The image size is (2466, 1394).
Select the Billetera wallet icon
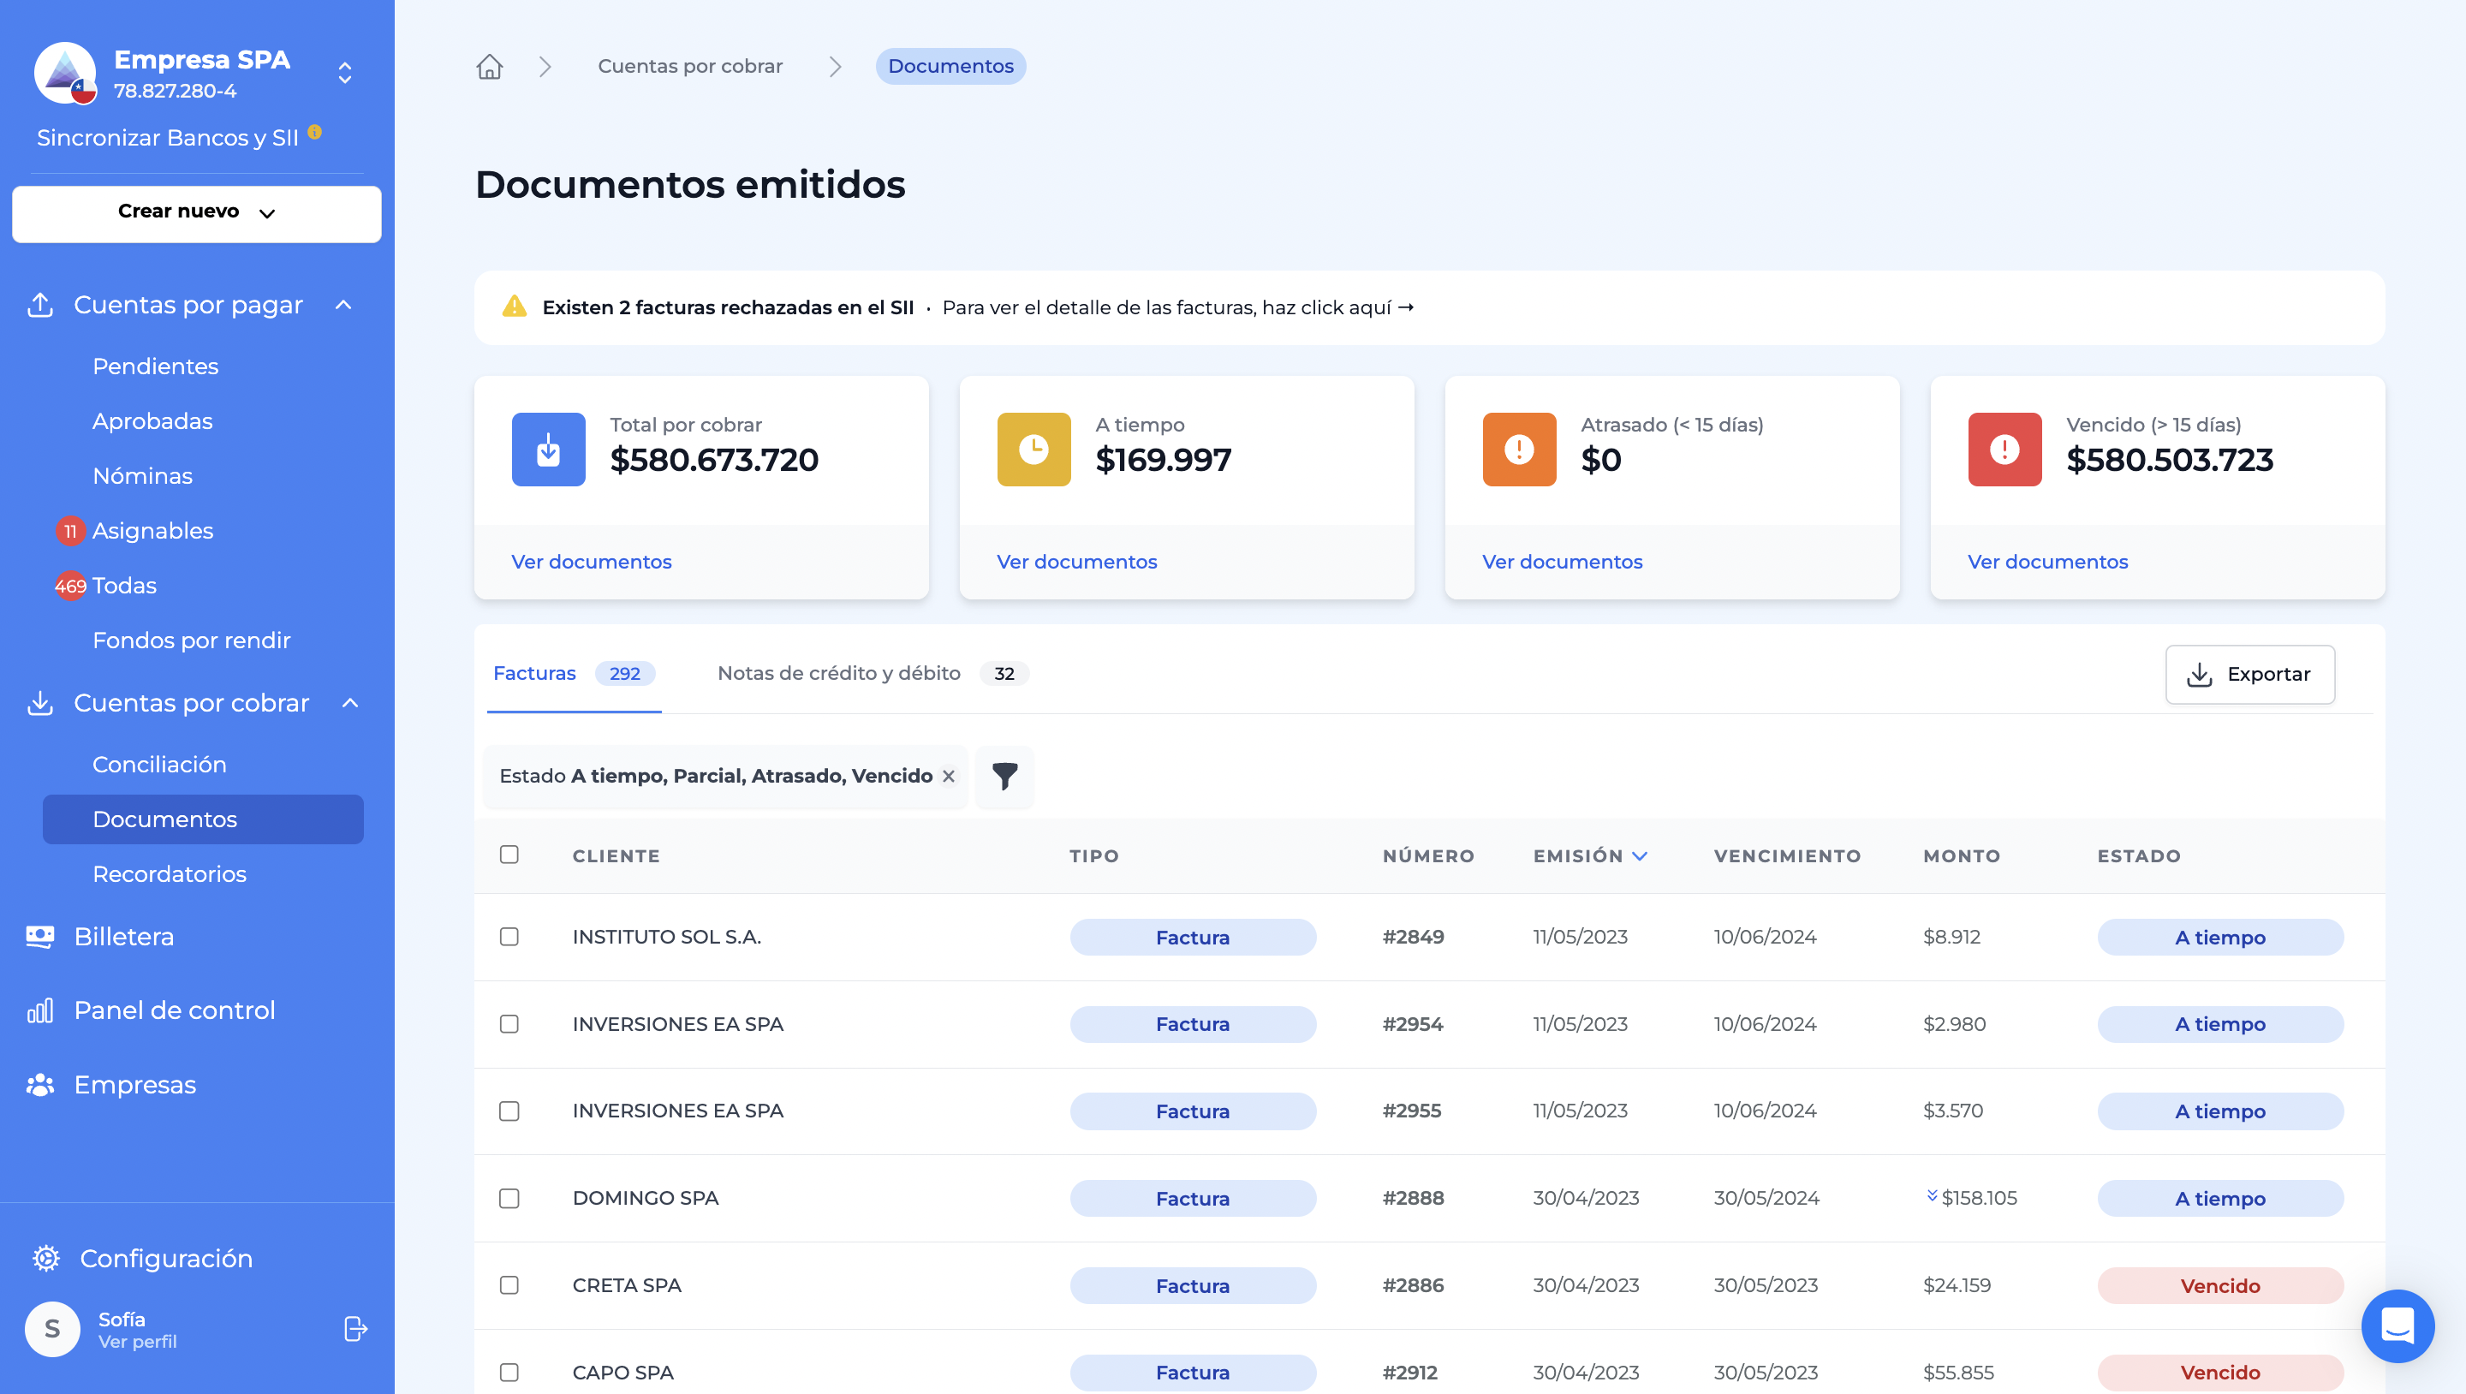tap(40, 935)
